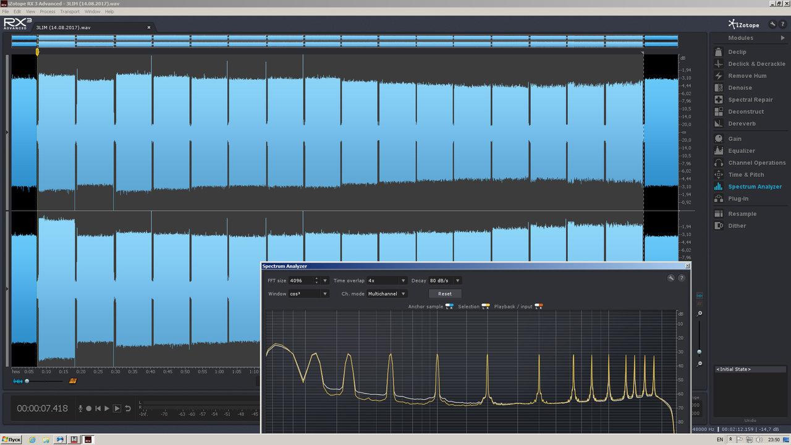Click the overview waveform navigation bar
The height and width of the screenshot is (445, 791).
click(345, 41)
